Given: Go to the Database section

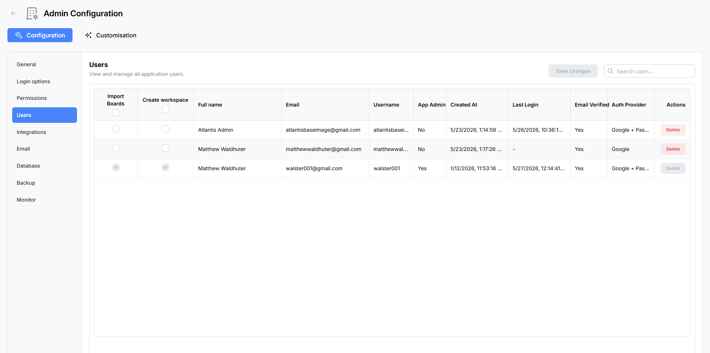Looking at the screenshot, I should [x=44, y=166].
